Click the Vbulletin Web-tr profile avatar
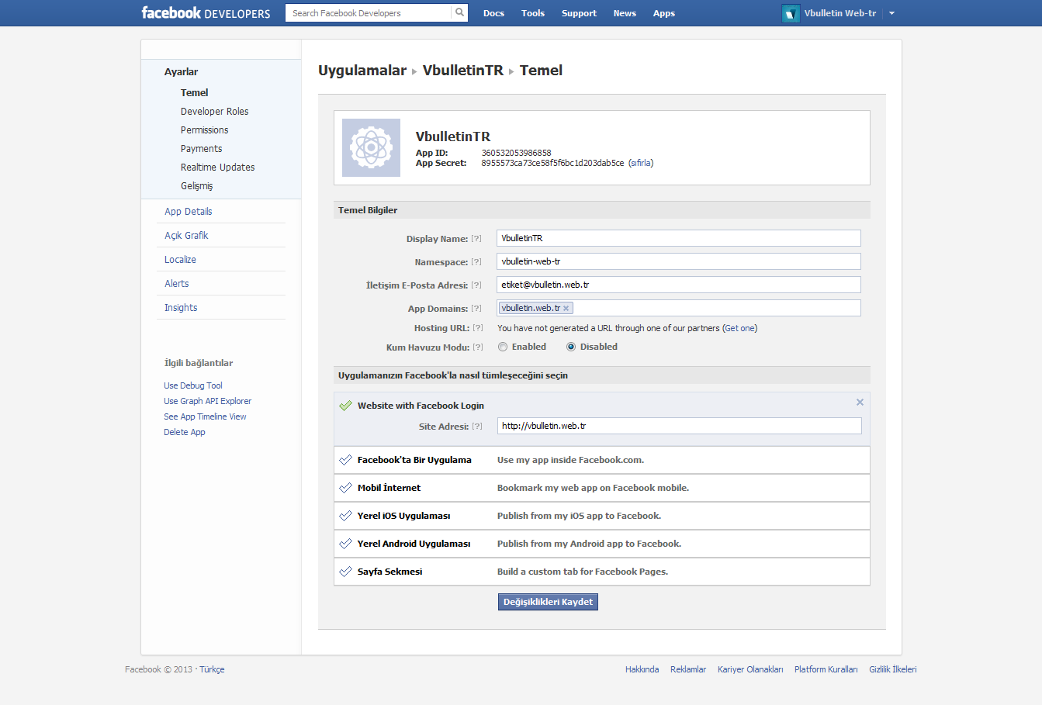The width and height of the screenshot is (1042, 705). [791, 13]
